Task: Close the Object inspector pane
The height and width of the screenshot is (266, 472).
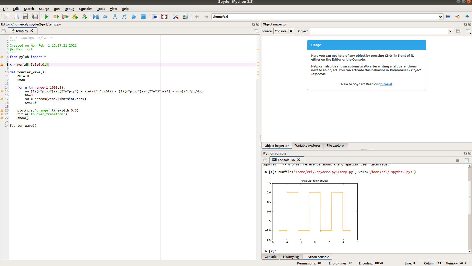Action: pyautogui.click(x=470, y=24)
